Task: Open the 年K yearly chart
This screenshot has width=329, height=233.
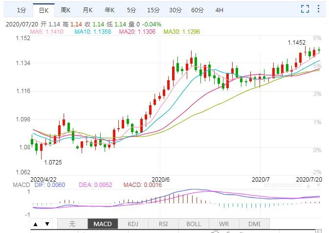Action: (x=110, y=10)
